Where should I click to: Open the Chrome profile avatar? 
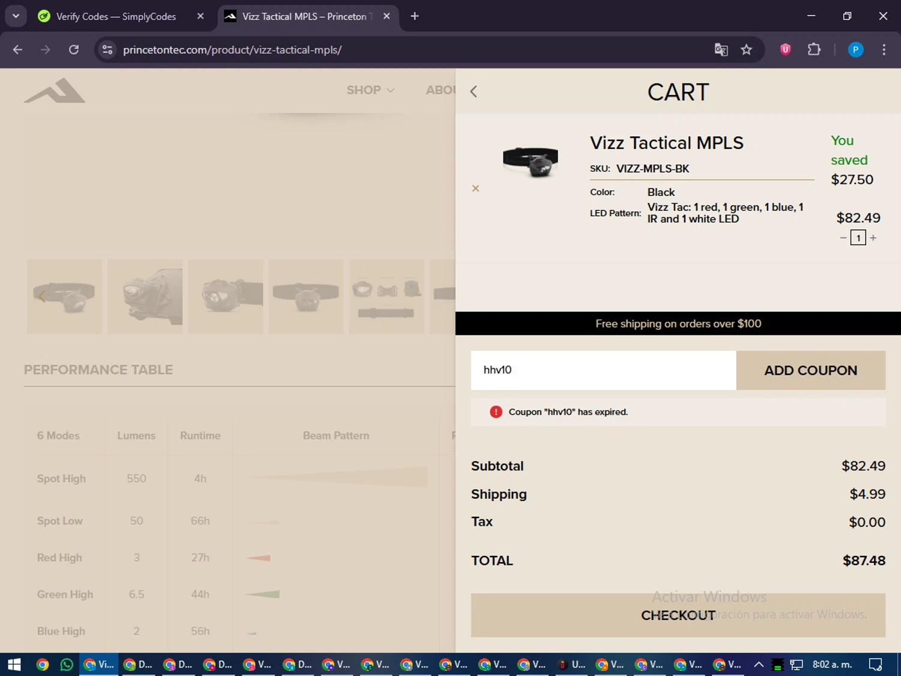coord(855,50)
